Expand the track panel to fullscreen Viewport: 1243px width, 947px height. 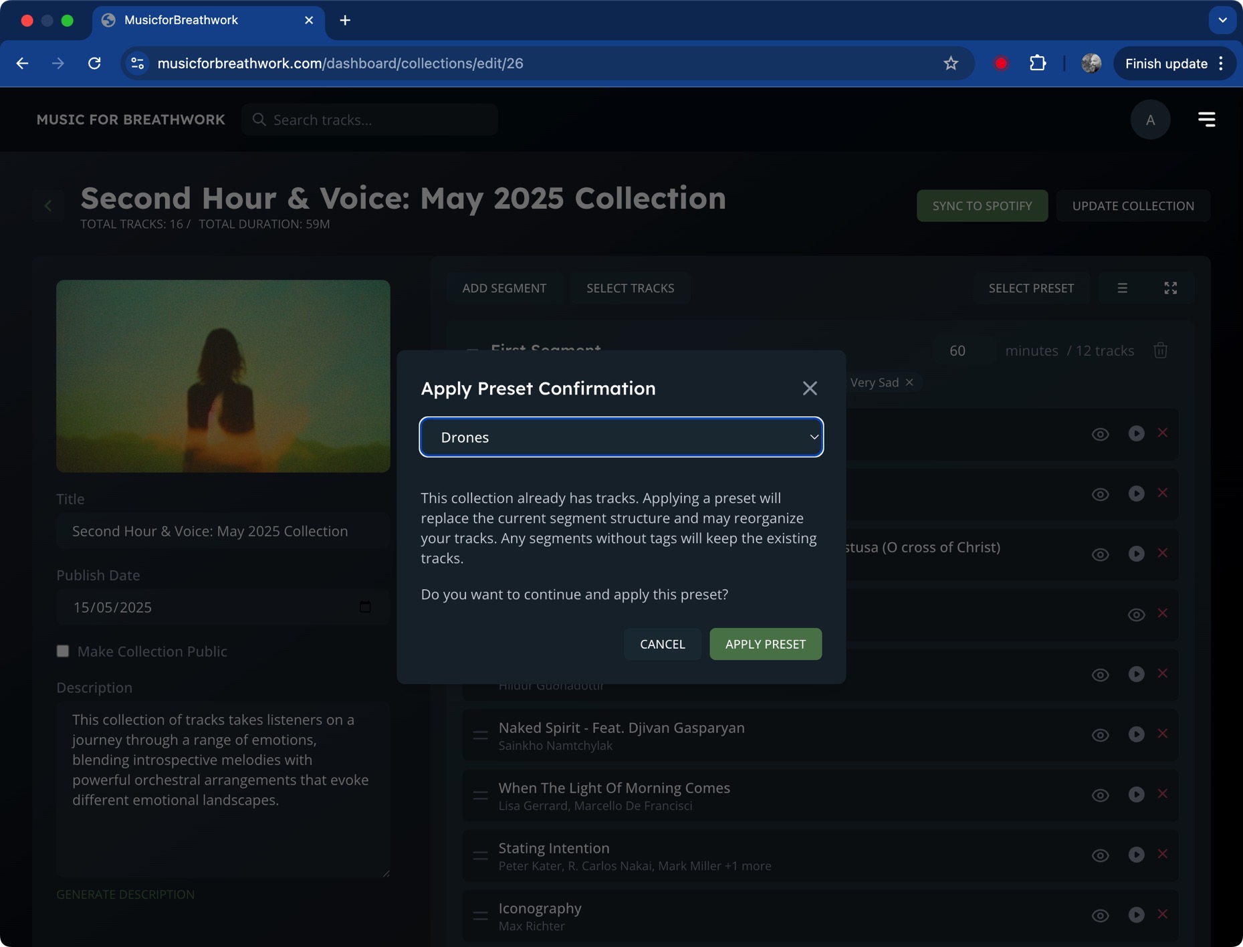click(x=1170, y=288)
